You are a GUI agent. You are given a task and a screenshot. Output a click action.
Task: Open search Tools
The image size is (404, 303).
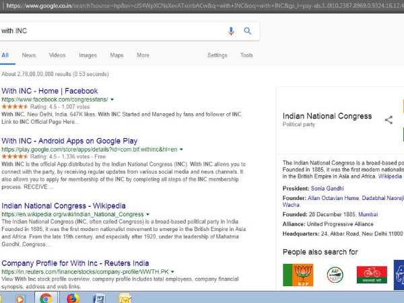pyautogui.click(x=246, y=55)
